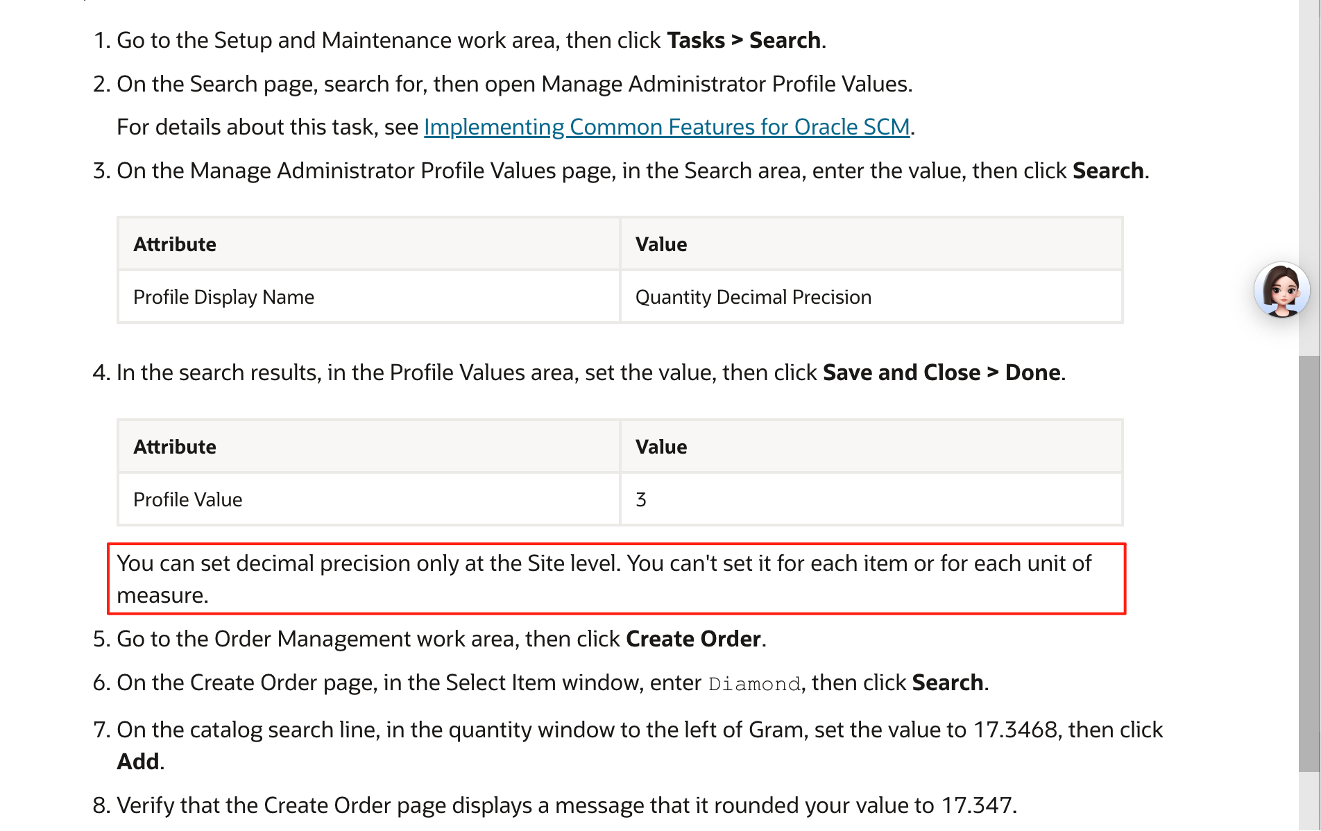
Task: Click the 'Value' header of second table
Action: tap(871, 447)
